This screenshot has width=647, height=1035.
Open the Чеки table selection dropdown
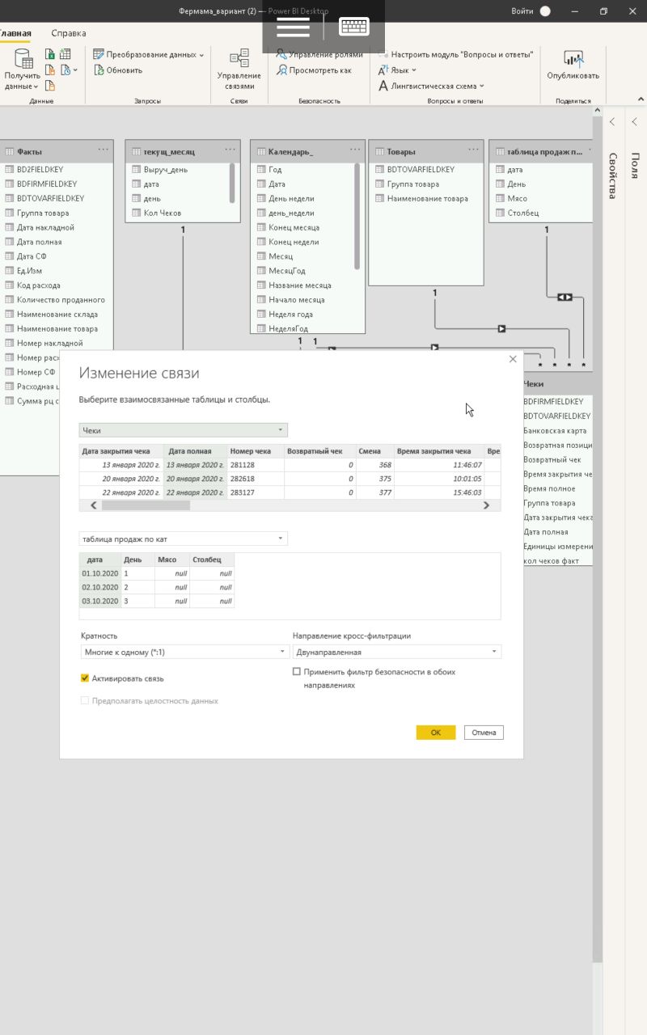tap(184, 430)
